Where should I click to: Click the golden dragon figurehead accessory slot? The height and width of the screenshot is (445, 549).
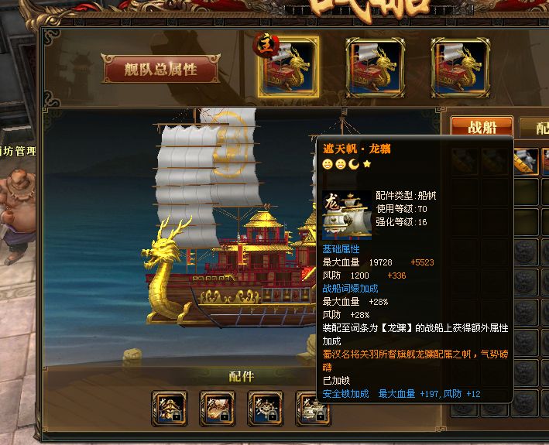tap(170, 409)
